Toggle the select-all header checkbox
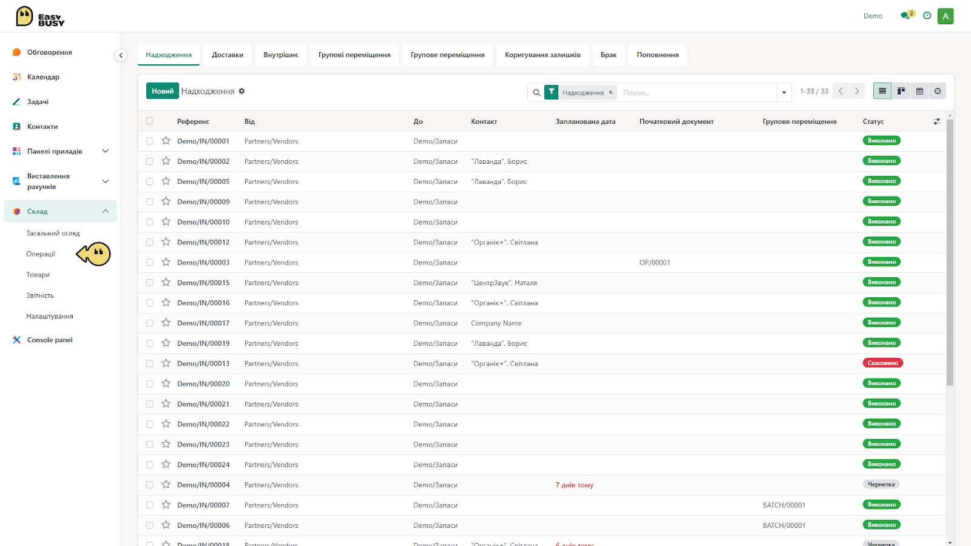 coord(150,121)
